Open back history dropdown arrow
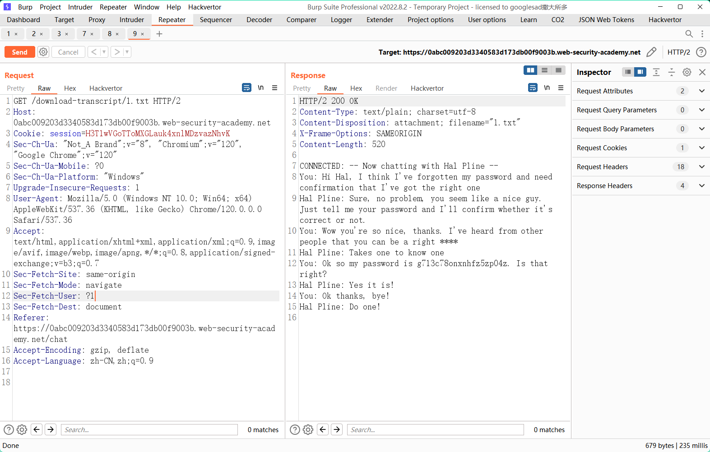Viewport: 710px width, 452px height. (x=104, y=52)
